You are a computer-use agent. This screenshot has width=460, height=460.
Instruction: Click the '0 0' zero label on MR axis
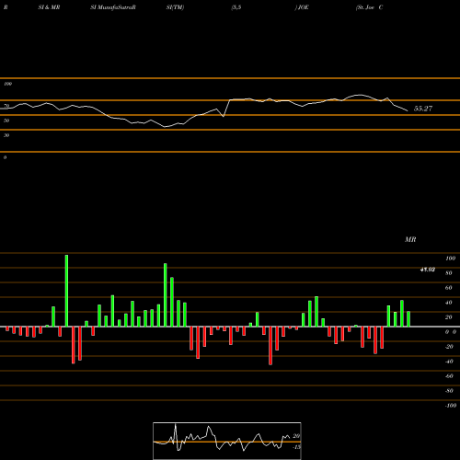coord(451,332)
